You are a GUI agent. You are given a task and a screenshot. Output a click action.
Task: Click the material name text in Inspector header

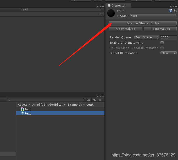[120, 11]
